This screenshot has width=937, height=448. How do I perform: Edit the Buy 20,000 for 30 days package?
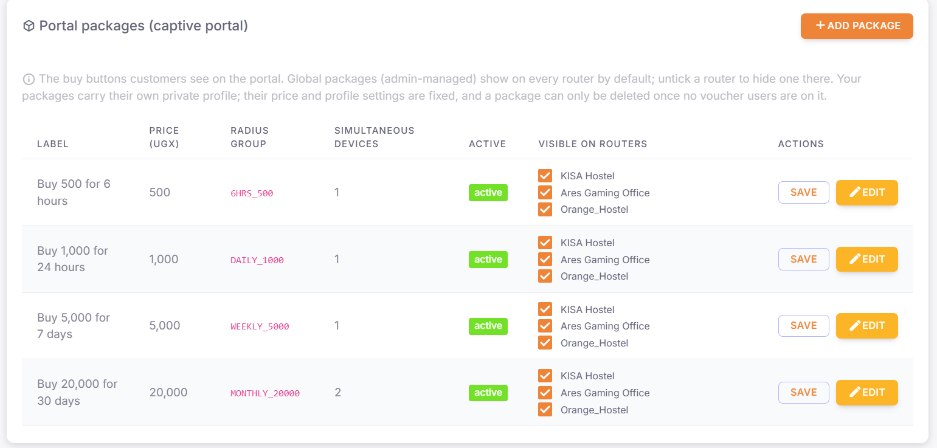pyautogui.click(x=867, y=393)
